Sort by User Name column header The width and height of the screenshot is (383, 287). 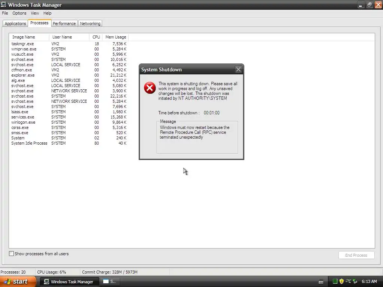[x=69, y=37]
